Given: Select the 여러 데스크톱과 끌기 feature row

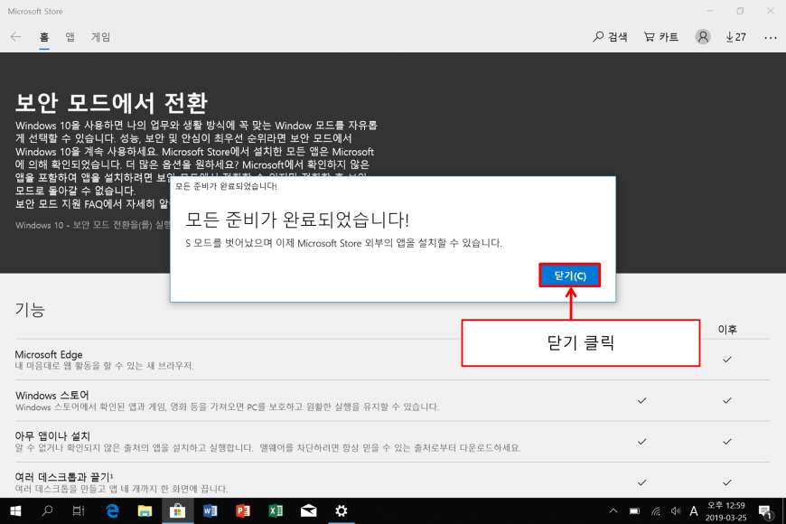Looking at the screenshot, I should [392, 482].
